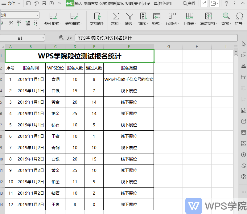Increase decimal places icon
This screenshot has height=214, width=247.
pos(27,23)
